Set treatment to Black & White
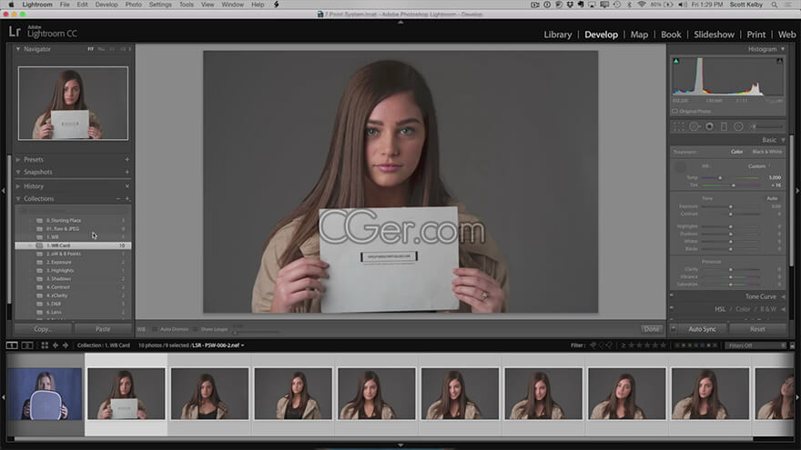 (767, 152)
